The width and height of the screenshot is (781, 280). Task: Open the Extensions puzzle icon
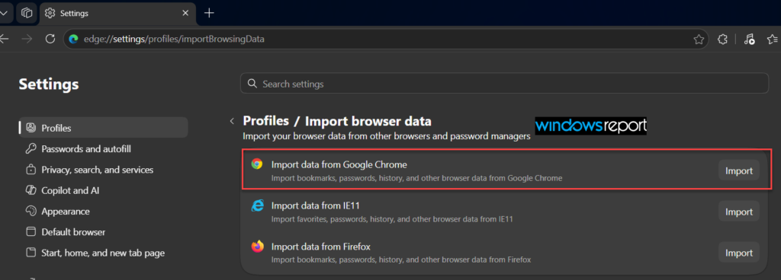click(723, 40)
